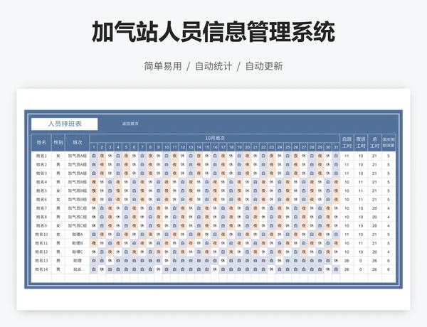Image resolution: width=427 pixels, height=327 pixels.
Task: Select the 姓名14 name cell
Action: [41, 269]
